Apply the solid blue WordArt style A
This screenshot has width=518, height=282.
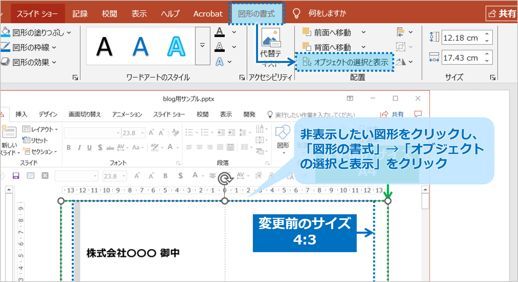tap(140, 47)
